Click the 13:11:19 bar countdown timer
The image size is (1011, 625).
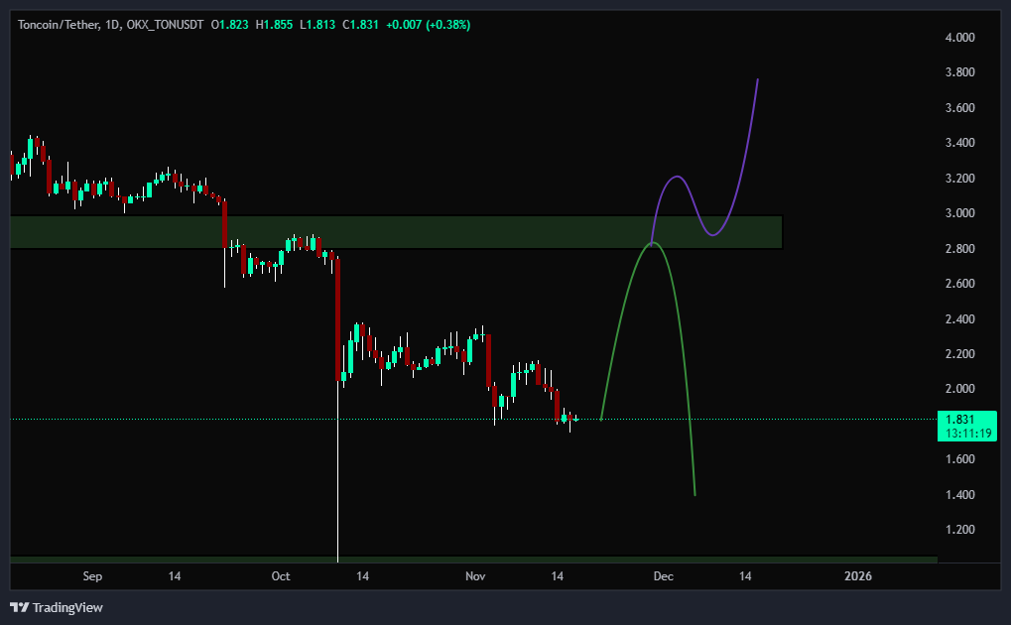point(965,434)
